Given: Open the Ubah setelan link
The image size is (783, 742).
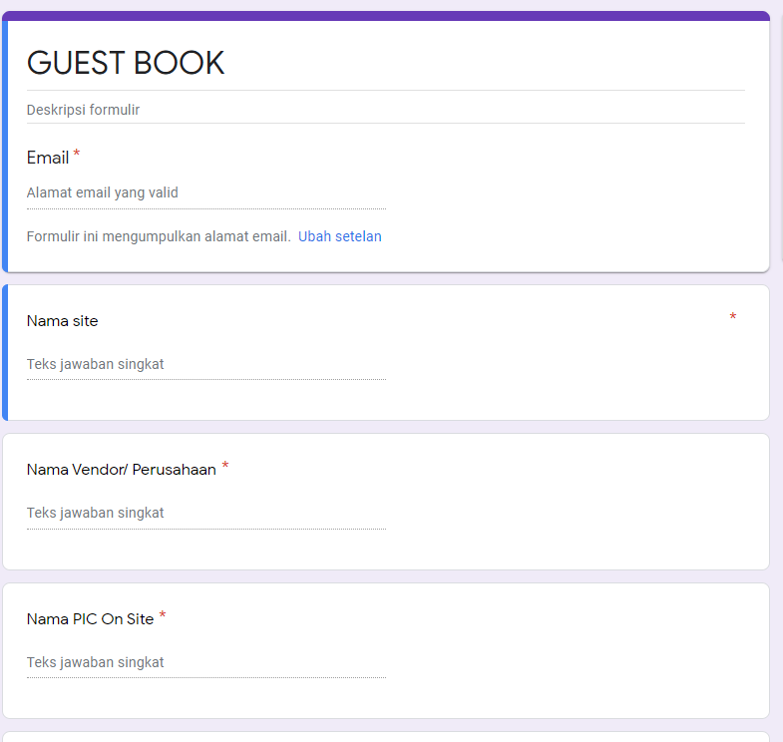Looking at the screenshot, I should [339, 236].
